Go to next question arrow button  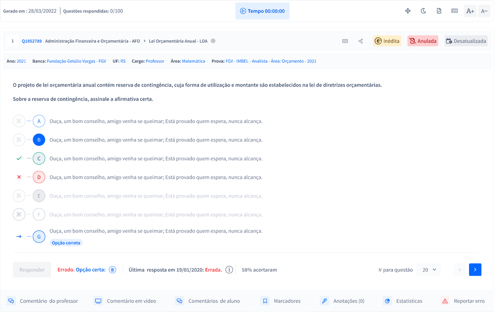(x=475, y=270)
